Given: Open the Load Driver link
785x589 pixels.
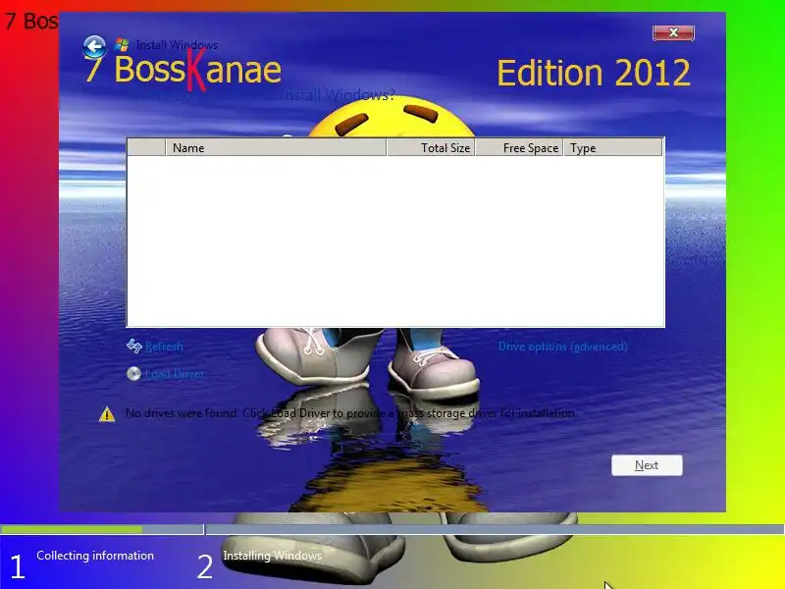Looking at the screenshot, I should (175, 374).
